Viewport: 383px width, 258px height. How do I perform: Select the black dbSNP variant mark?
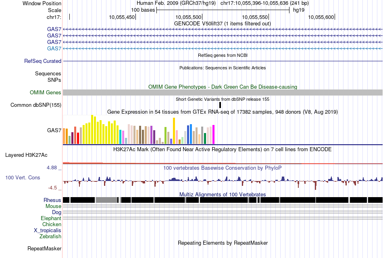point(220,105)
